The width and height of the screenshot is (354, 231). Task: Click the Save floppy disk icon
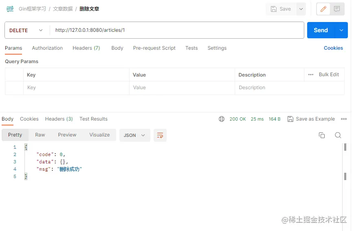click(274, 9)
